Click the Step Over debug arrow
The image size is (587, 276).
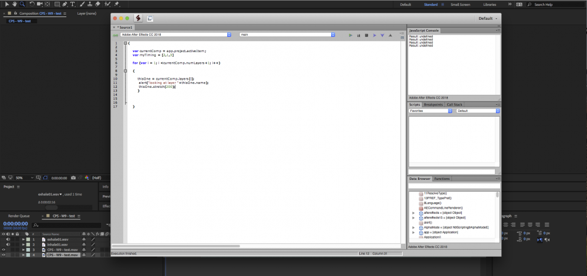375,35
